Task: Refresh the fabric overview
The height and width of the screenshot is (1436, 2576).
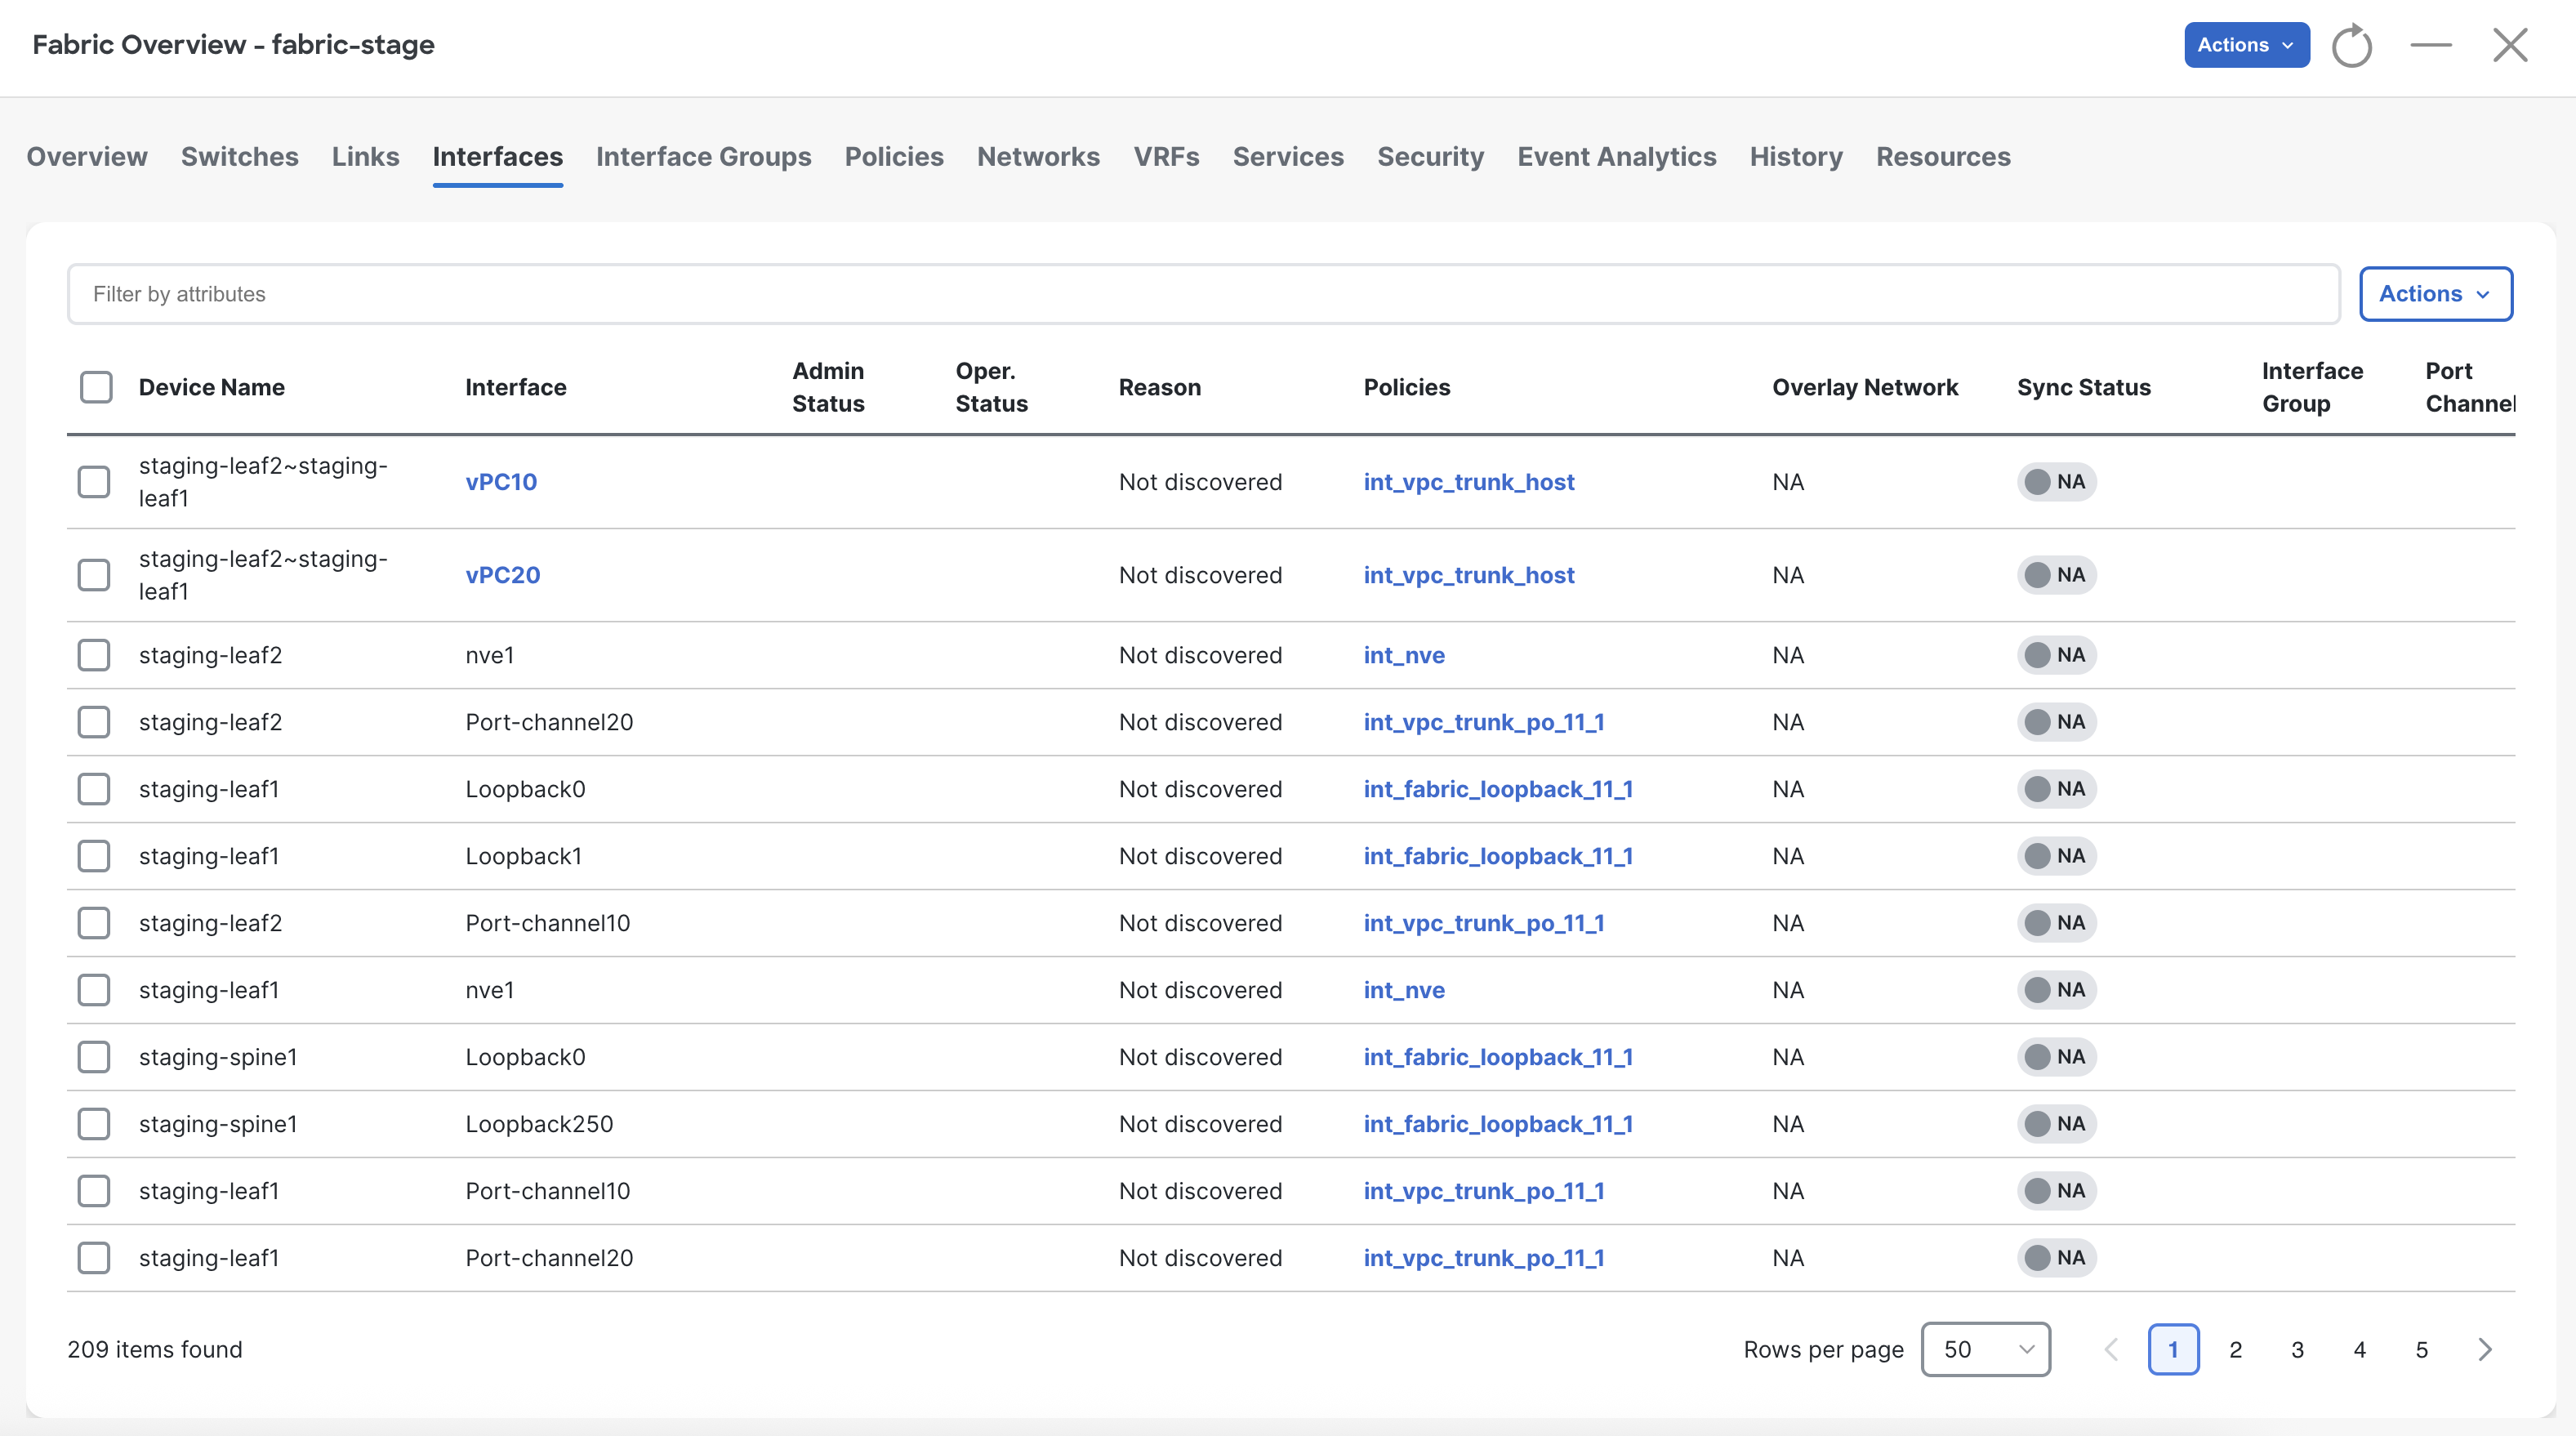Action: click(x=2351, y=45)
